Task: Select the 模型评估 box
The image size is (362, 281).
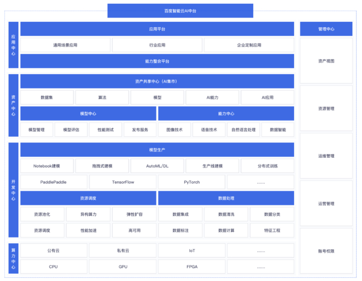Action: point(71,130)
